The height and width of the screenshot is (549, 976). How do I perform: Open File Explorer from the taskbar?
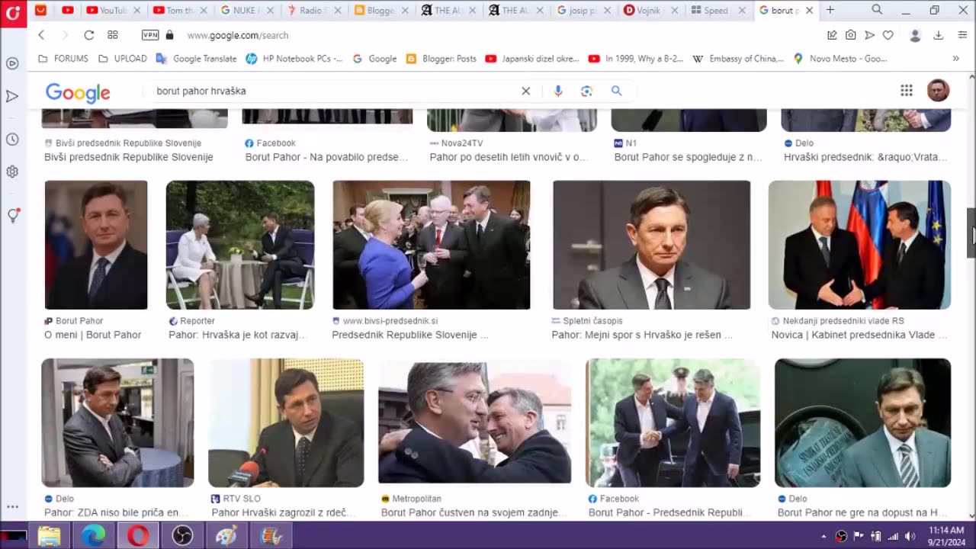tap(50, 536)
